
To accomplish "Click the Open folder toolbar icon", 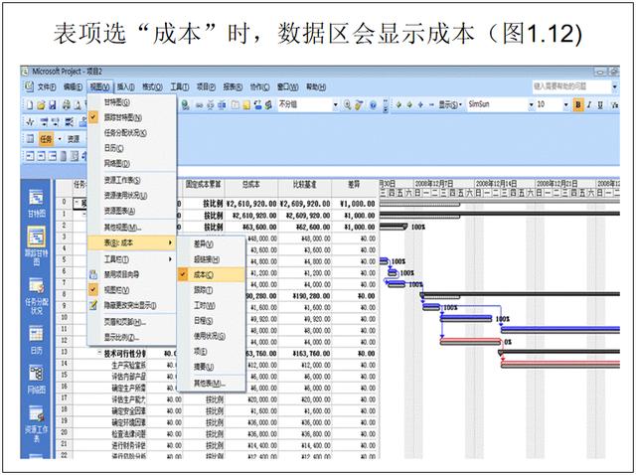I will tap(41, 105).
